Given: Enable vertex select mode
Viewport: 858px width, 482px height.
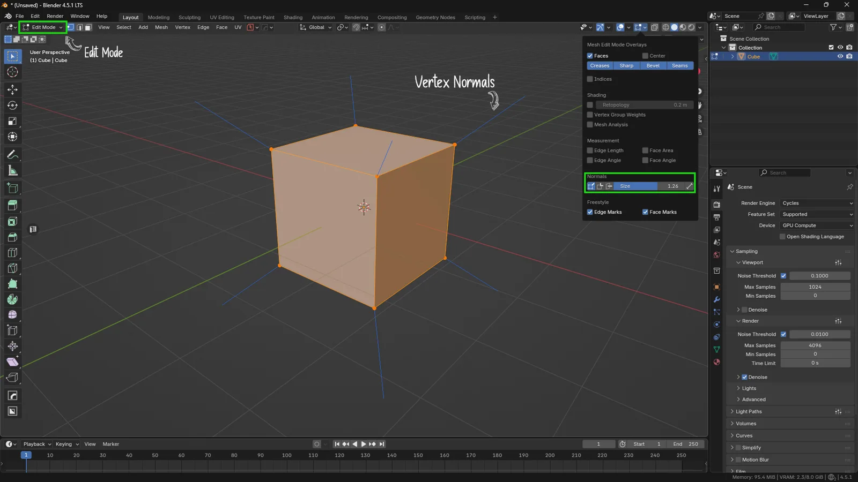Looking at the screenshot, I should (x=71, y=27).
